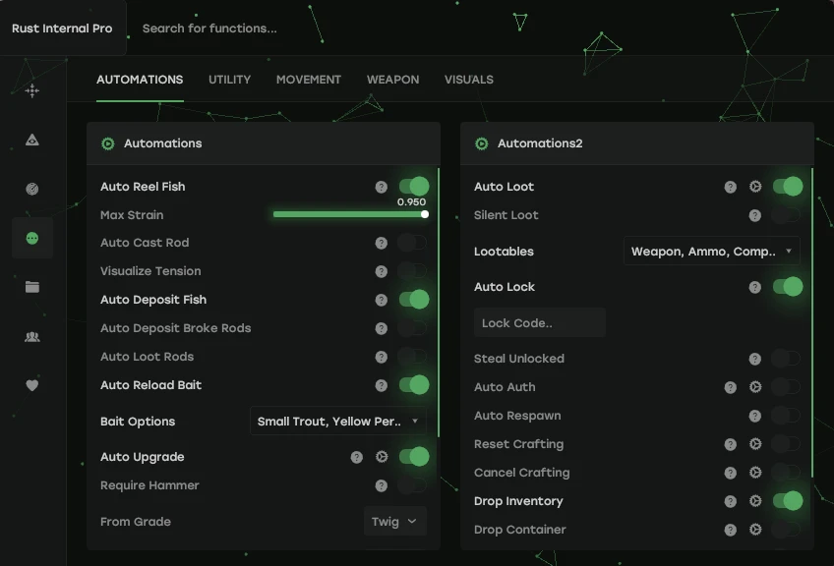This screenshot has width=834, height=566.
Task: Show help for Require Hammer
Action: click(381, 485)
